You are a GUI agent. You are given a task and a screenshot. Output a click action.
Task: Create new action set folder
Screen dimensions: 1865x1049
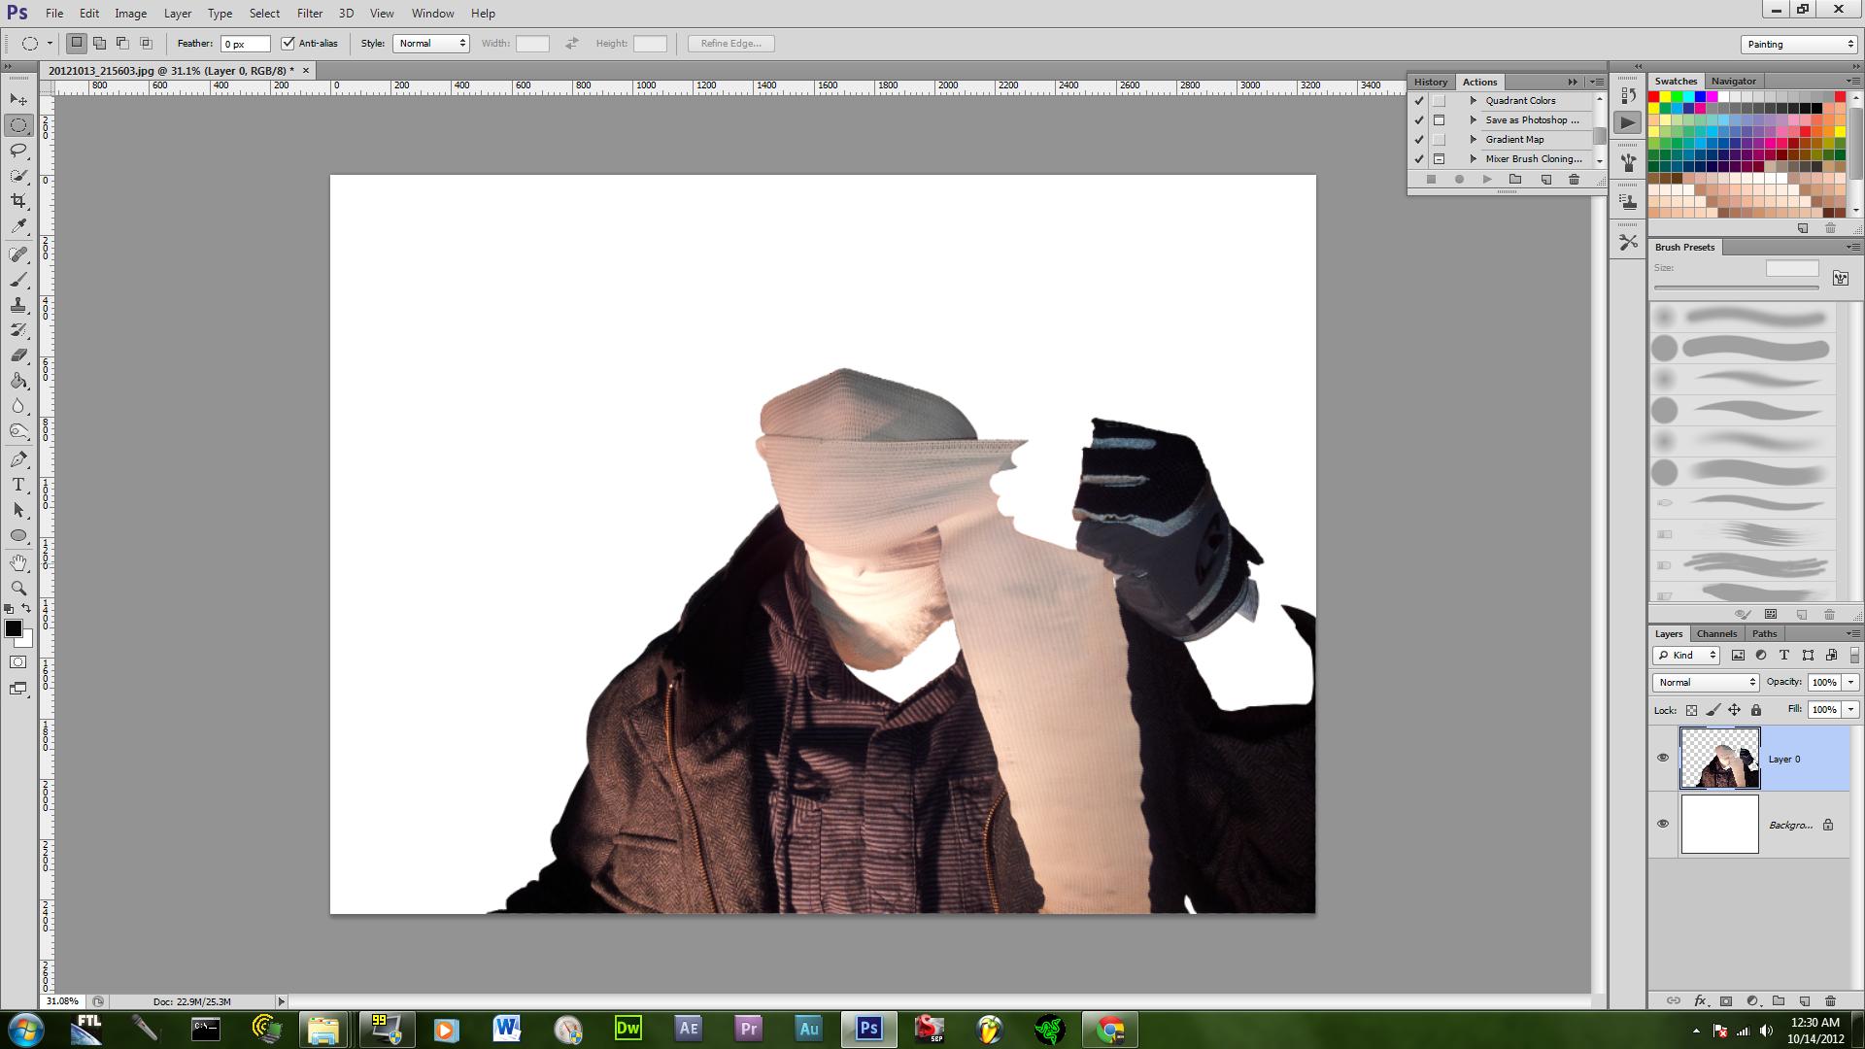click(x=1515, y=179)
